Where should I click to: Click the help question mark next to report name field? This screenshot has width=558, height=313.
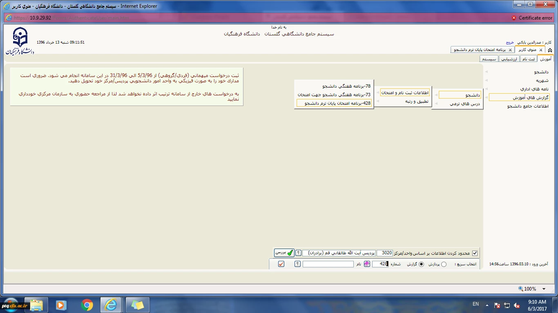[x=297, y=264]
